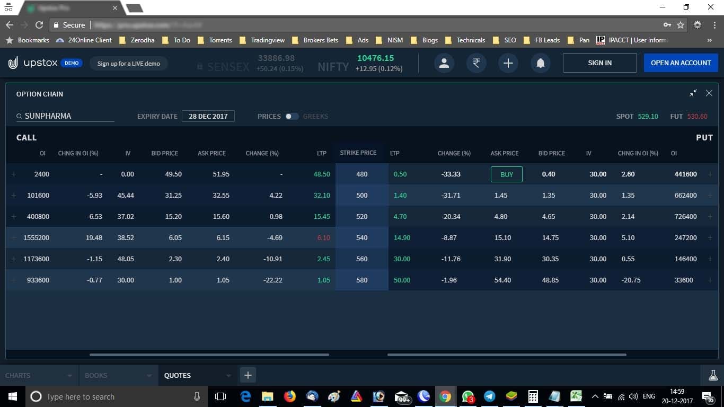Collapse the Option Chain panel with arrows icon
The image size is (724, 407).
[693, 93]
